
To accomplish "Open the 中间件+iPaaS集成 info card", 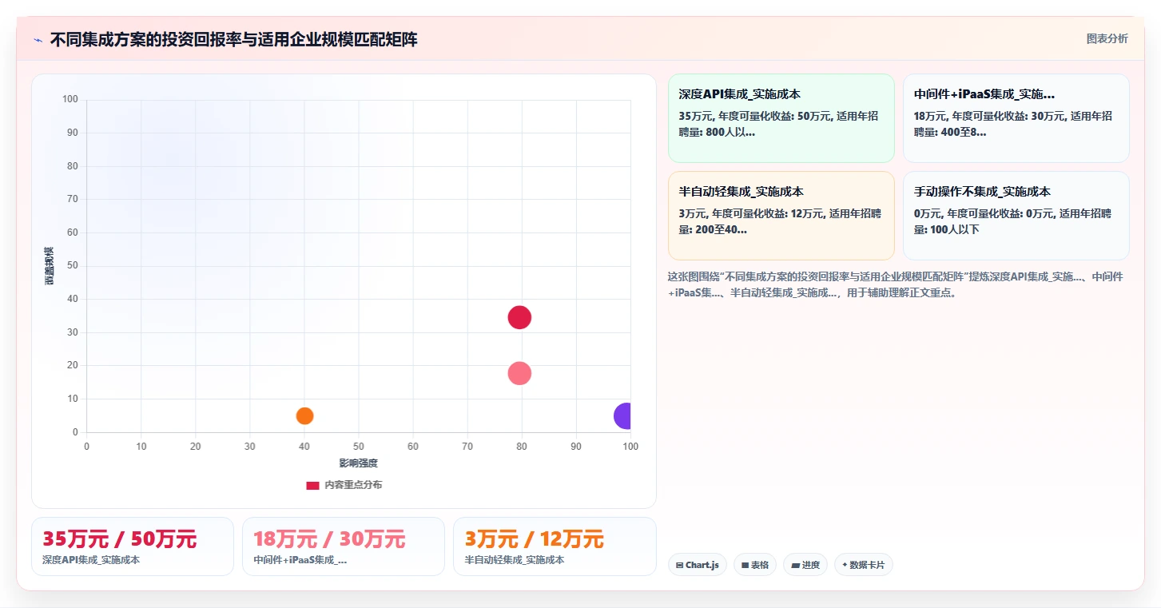I will click(x=1016, y=118).
